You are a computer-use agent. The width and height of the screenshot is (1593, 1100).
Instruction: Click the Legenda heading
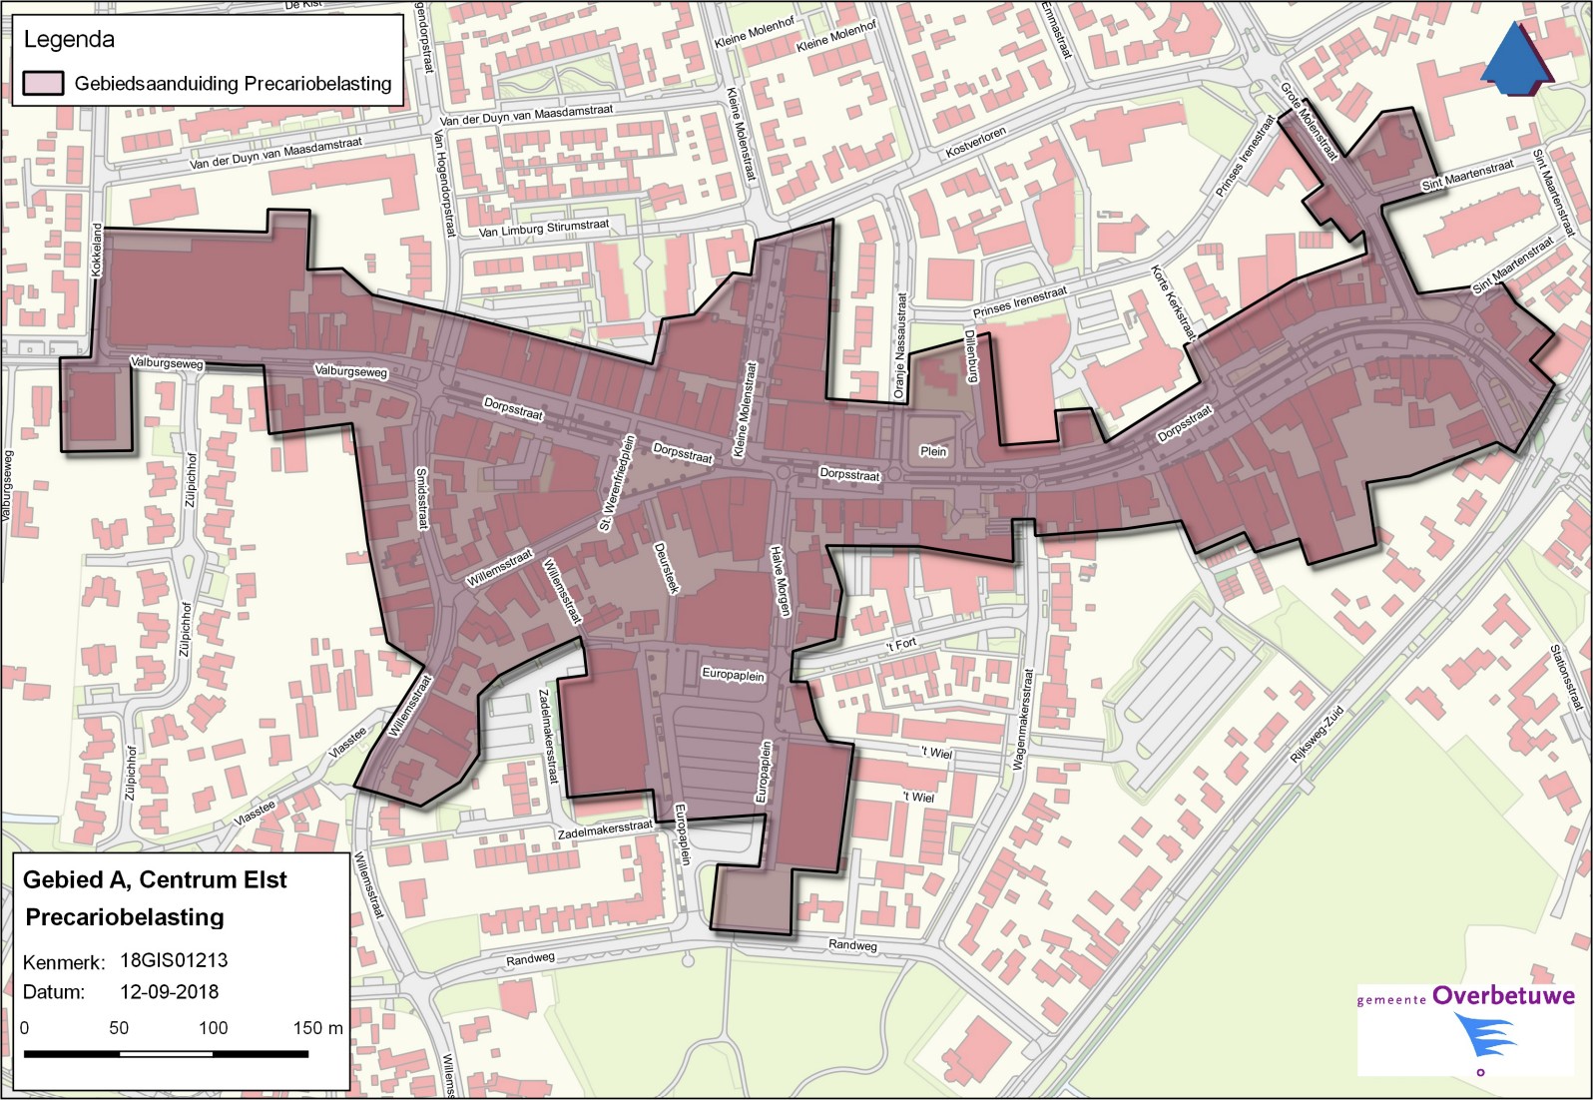click(69, 40)
